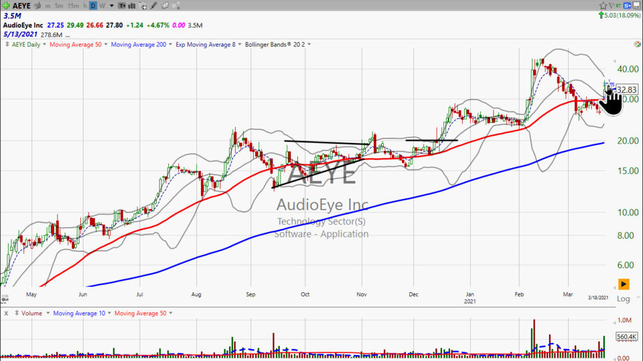Click the AudioEye Inc company name
Screen dimensions: 643x361
click(23, 25)
